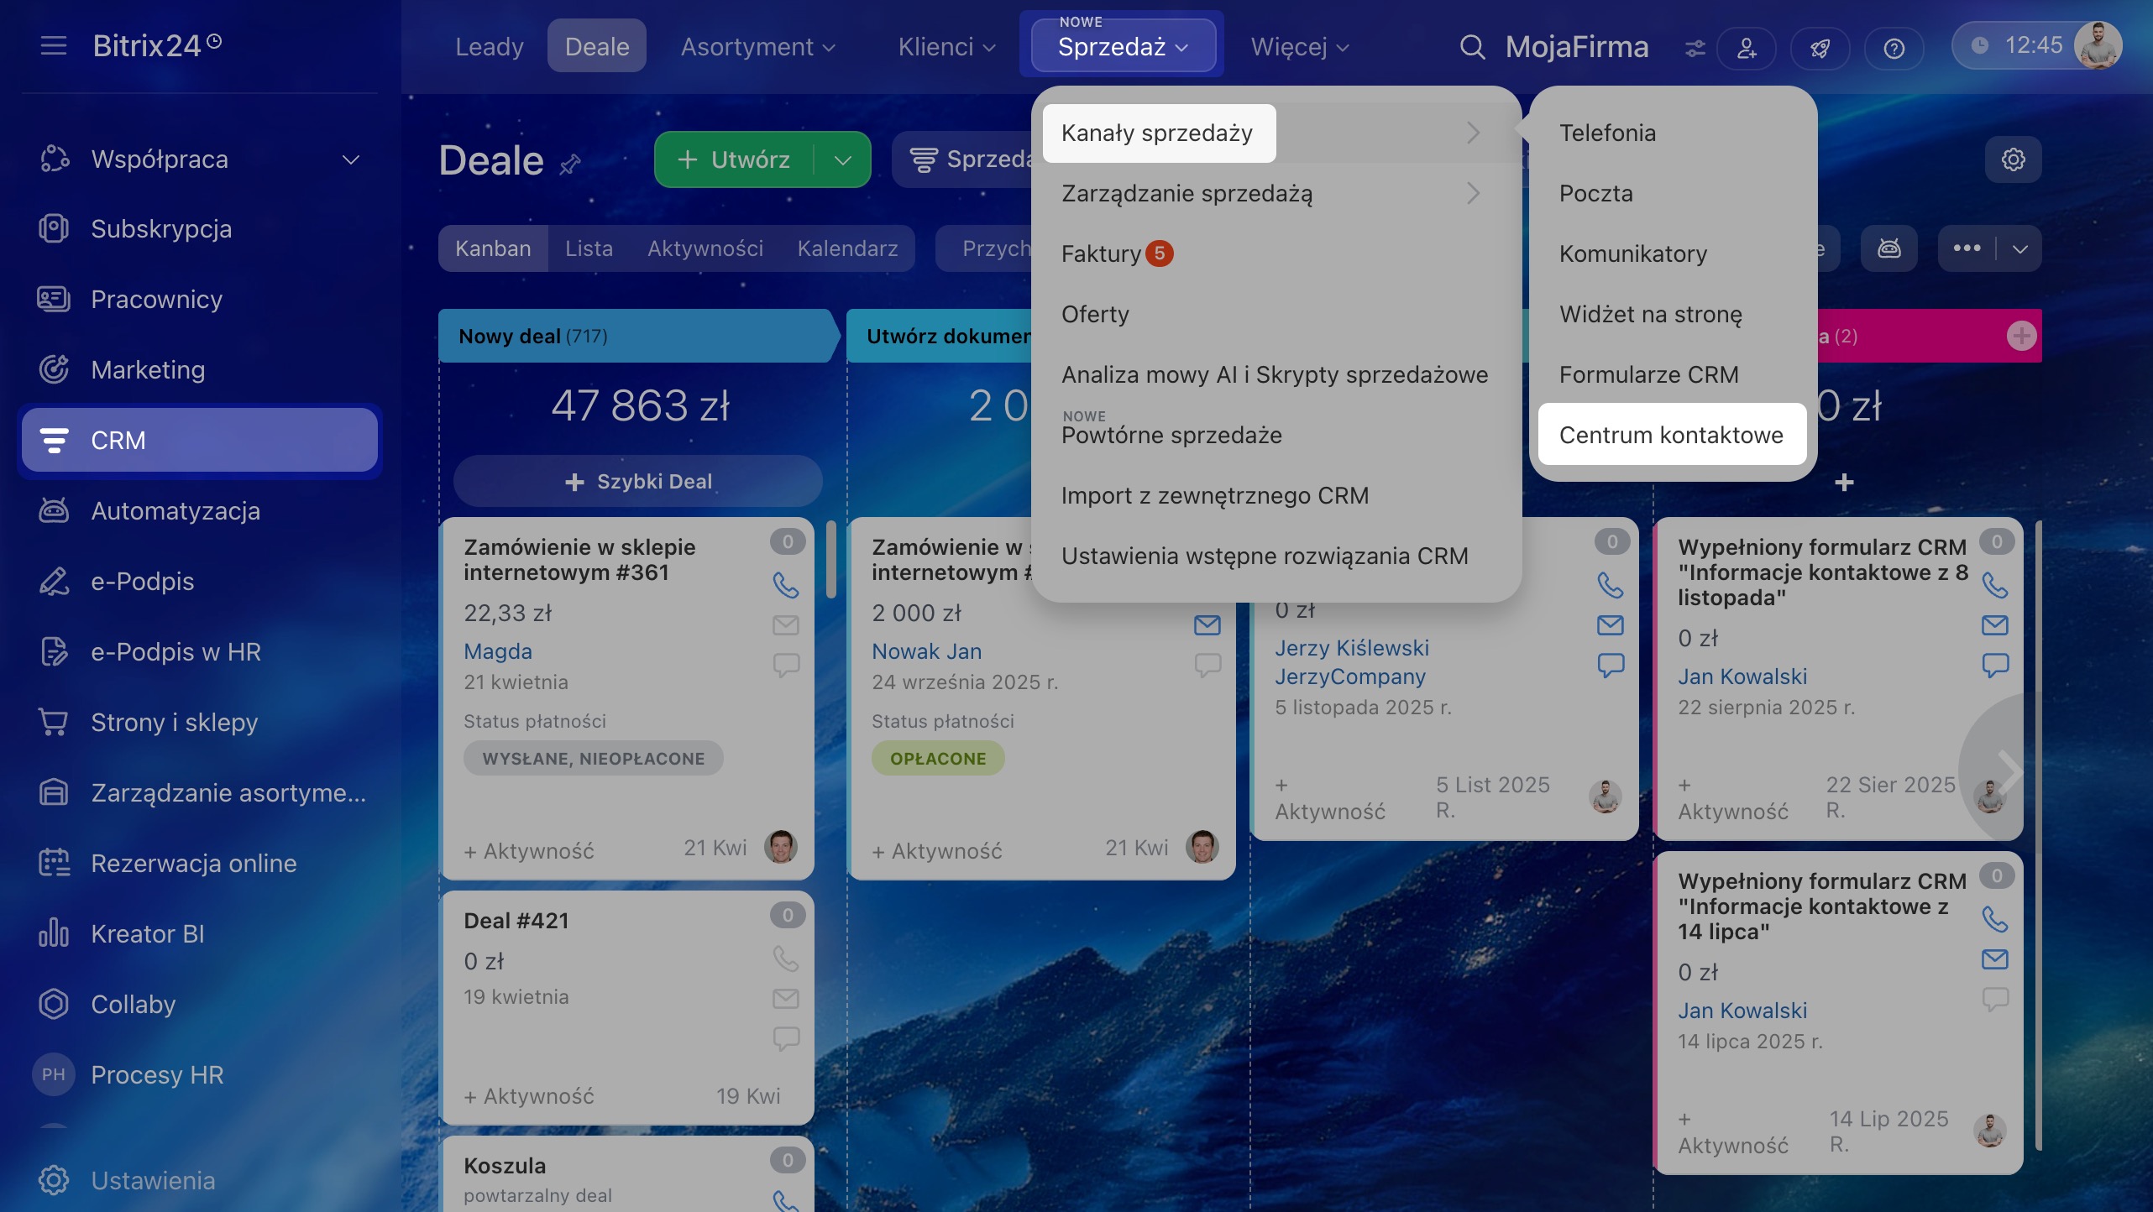2153x1212 pixels.
Task: Open the search magnifier icon in header
Action: click(1472, 47)
